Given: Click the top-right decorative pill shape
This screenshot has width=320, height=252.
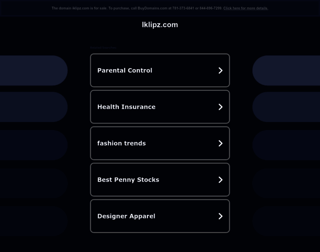Looking at the screenshot, I should click(287, 71).
